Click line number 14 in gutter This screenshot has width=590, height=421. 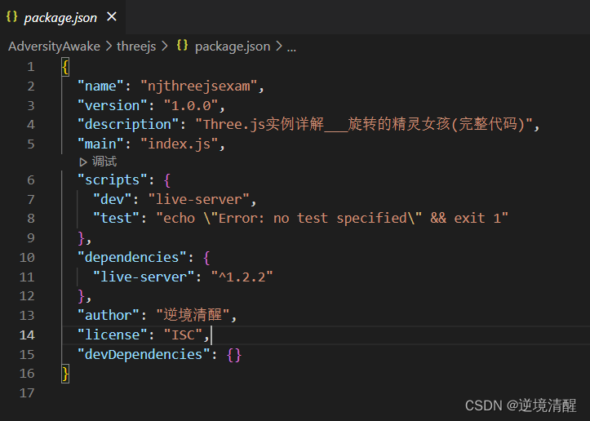[28, 335]
